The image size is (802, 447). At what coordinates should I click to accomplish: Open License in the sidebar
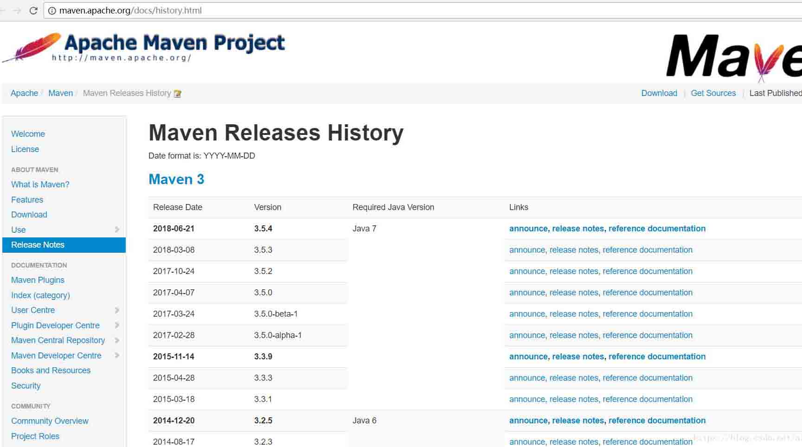(x=25, y=149)
